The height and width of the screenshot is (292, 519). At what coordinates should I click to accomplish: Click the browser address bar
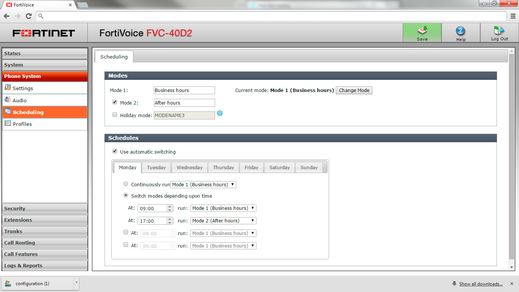pyautogui.click(x=271, y=16)
